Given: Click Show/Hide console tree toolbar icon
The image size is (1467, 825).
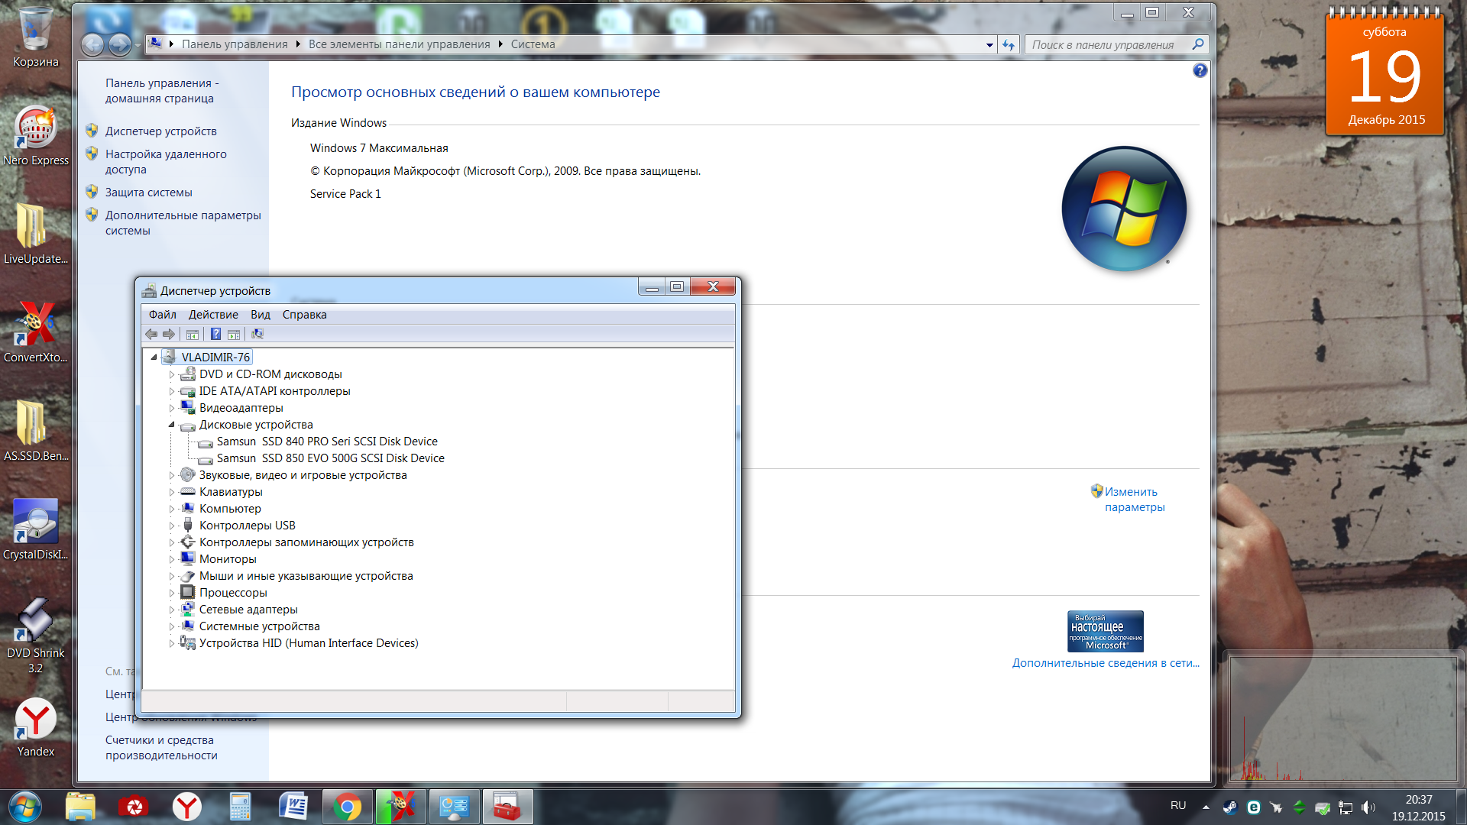Looking at the screenshot, I should click(x=193, y=334).
